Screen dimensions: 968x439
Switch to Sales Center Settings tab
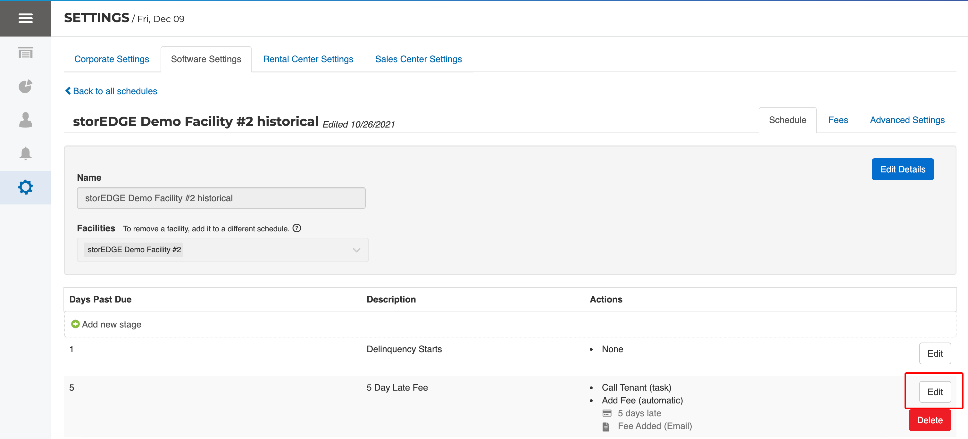(x=418, y=59)
